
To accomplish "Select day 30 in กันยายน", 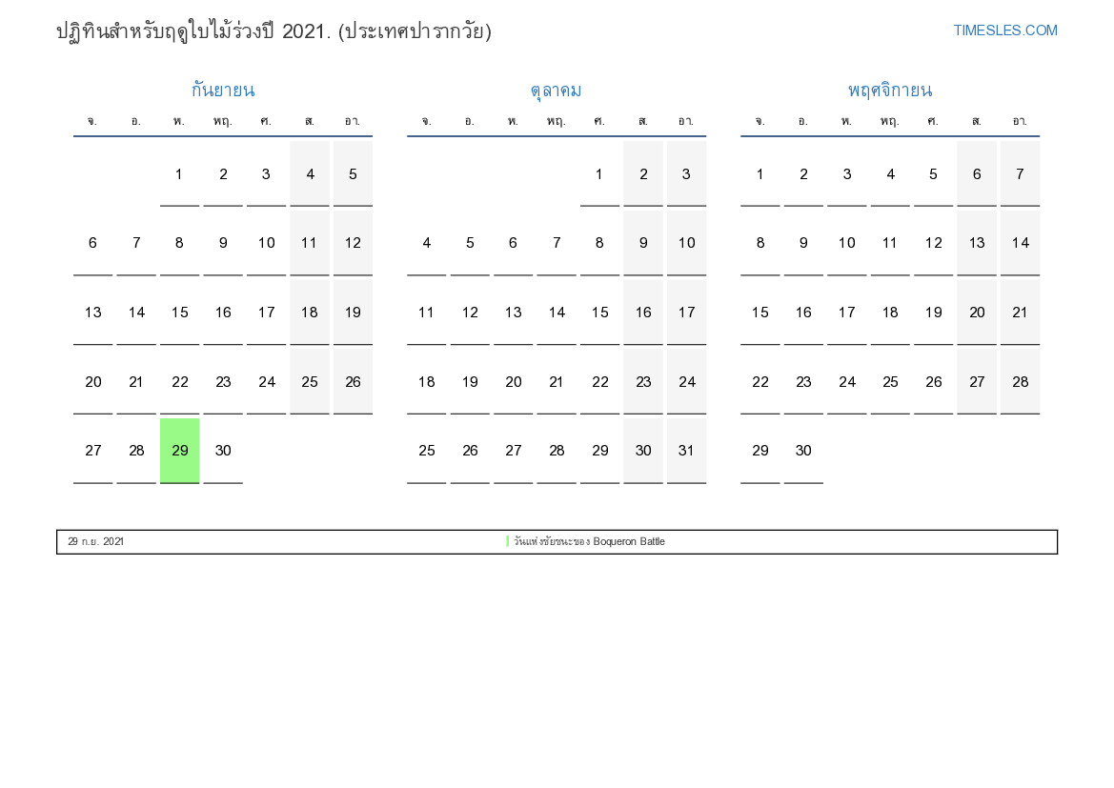I will click(223, 451).
